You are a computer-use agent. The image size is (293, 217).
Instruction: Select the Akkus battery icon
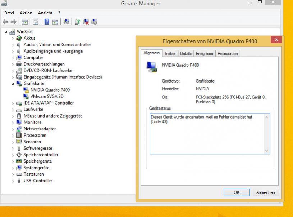pyautogui.click(x=19, y=38)
